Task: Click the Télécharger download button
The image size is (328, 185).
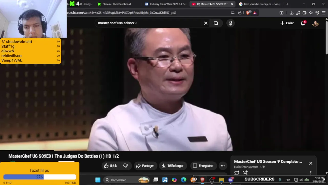Action: coord(173,166)
